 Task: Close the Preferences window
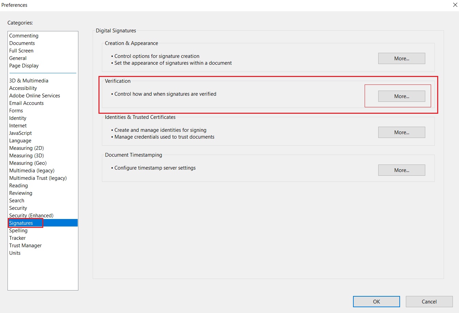455,5
